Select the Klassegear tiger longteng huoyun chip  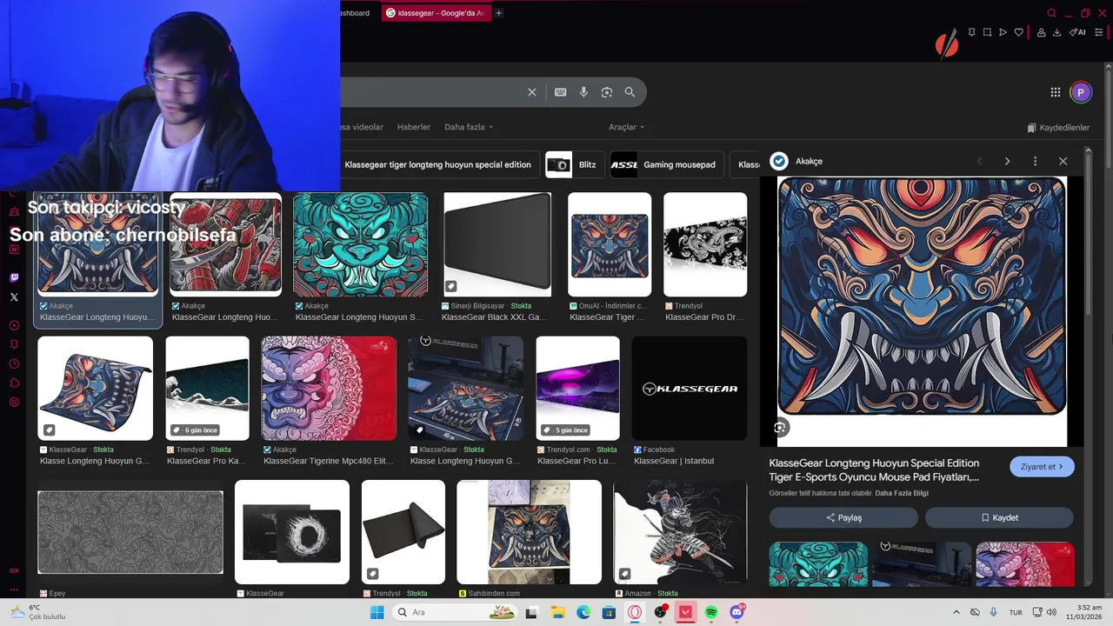(437, 164)
